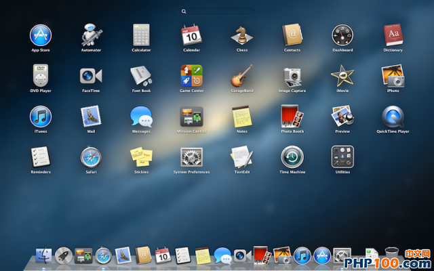Launch the Dictionary app
Viewport: 434px width, 271px height.
pyautogui.click(x=393, y=35)
